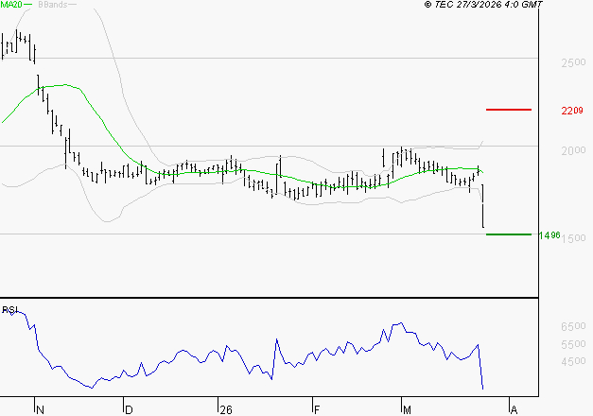
Task: Click the N month label on time axis
Action: (x=40, y=410)
